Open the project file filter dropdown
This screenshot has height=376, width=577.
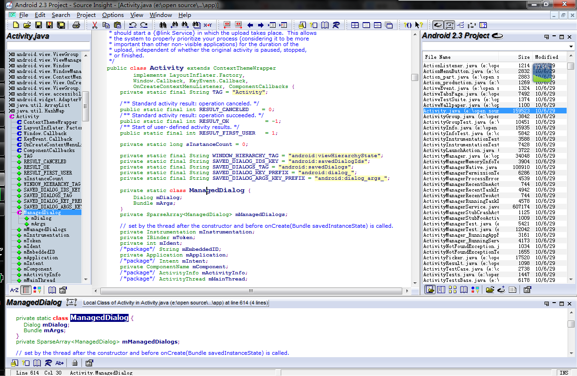pyautogui.click(x=571, y=46)
